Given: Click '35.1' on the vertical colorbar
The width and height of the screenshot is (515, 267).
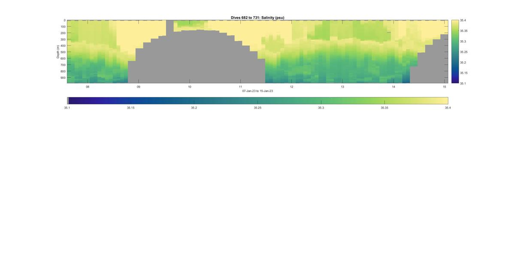Looking at the screenshot, I should click(463, 83).
